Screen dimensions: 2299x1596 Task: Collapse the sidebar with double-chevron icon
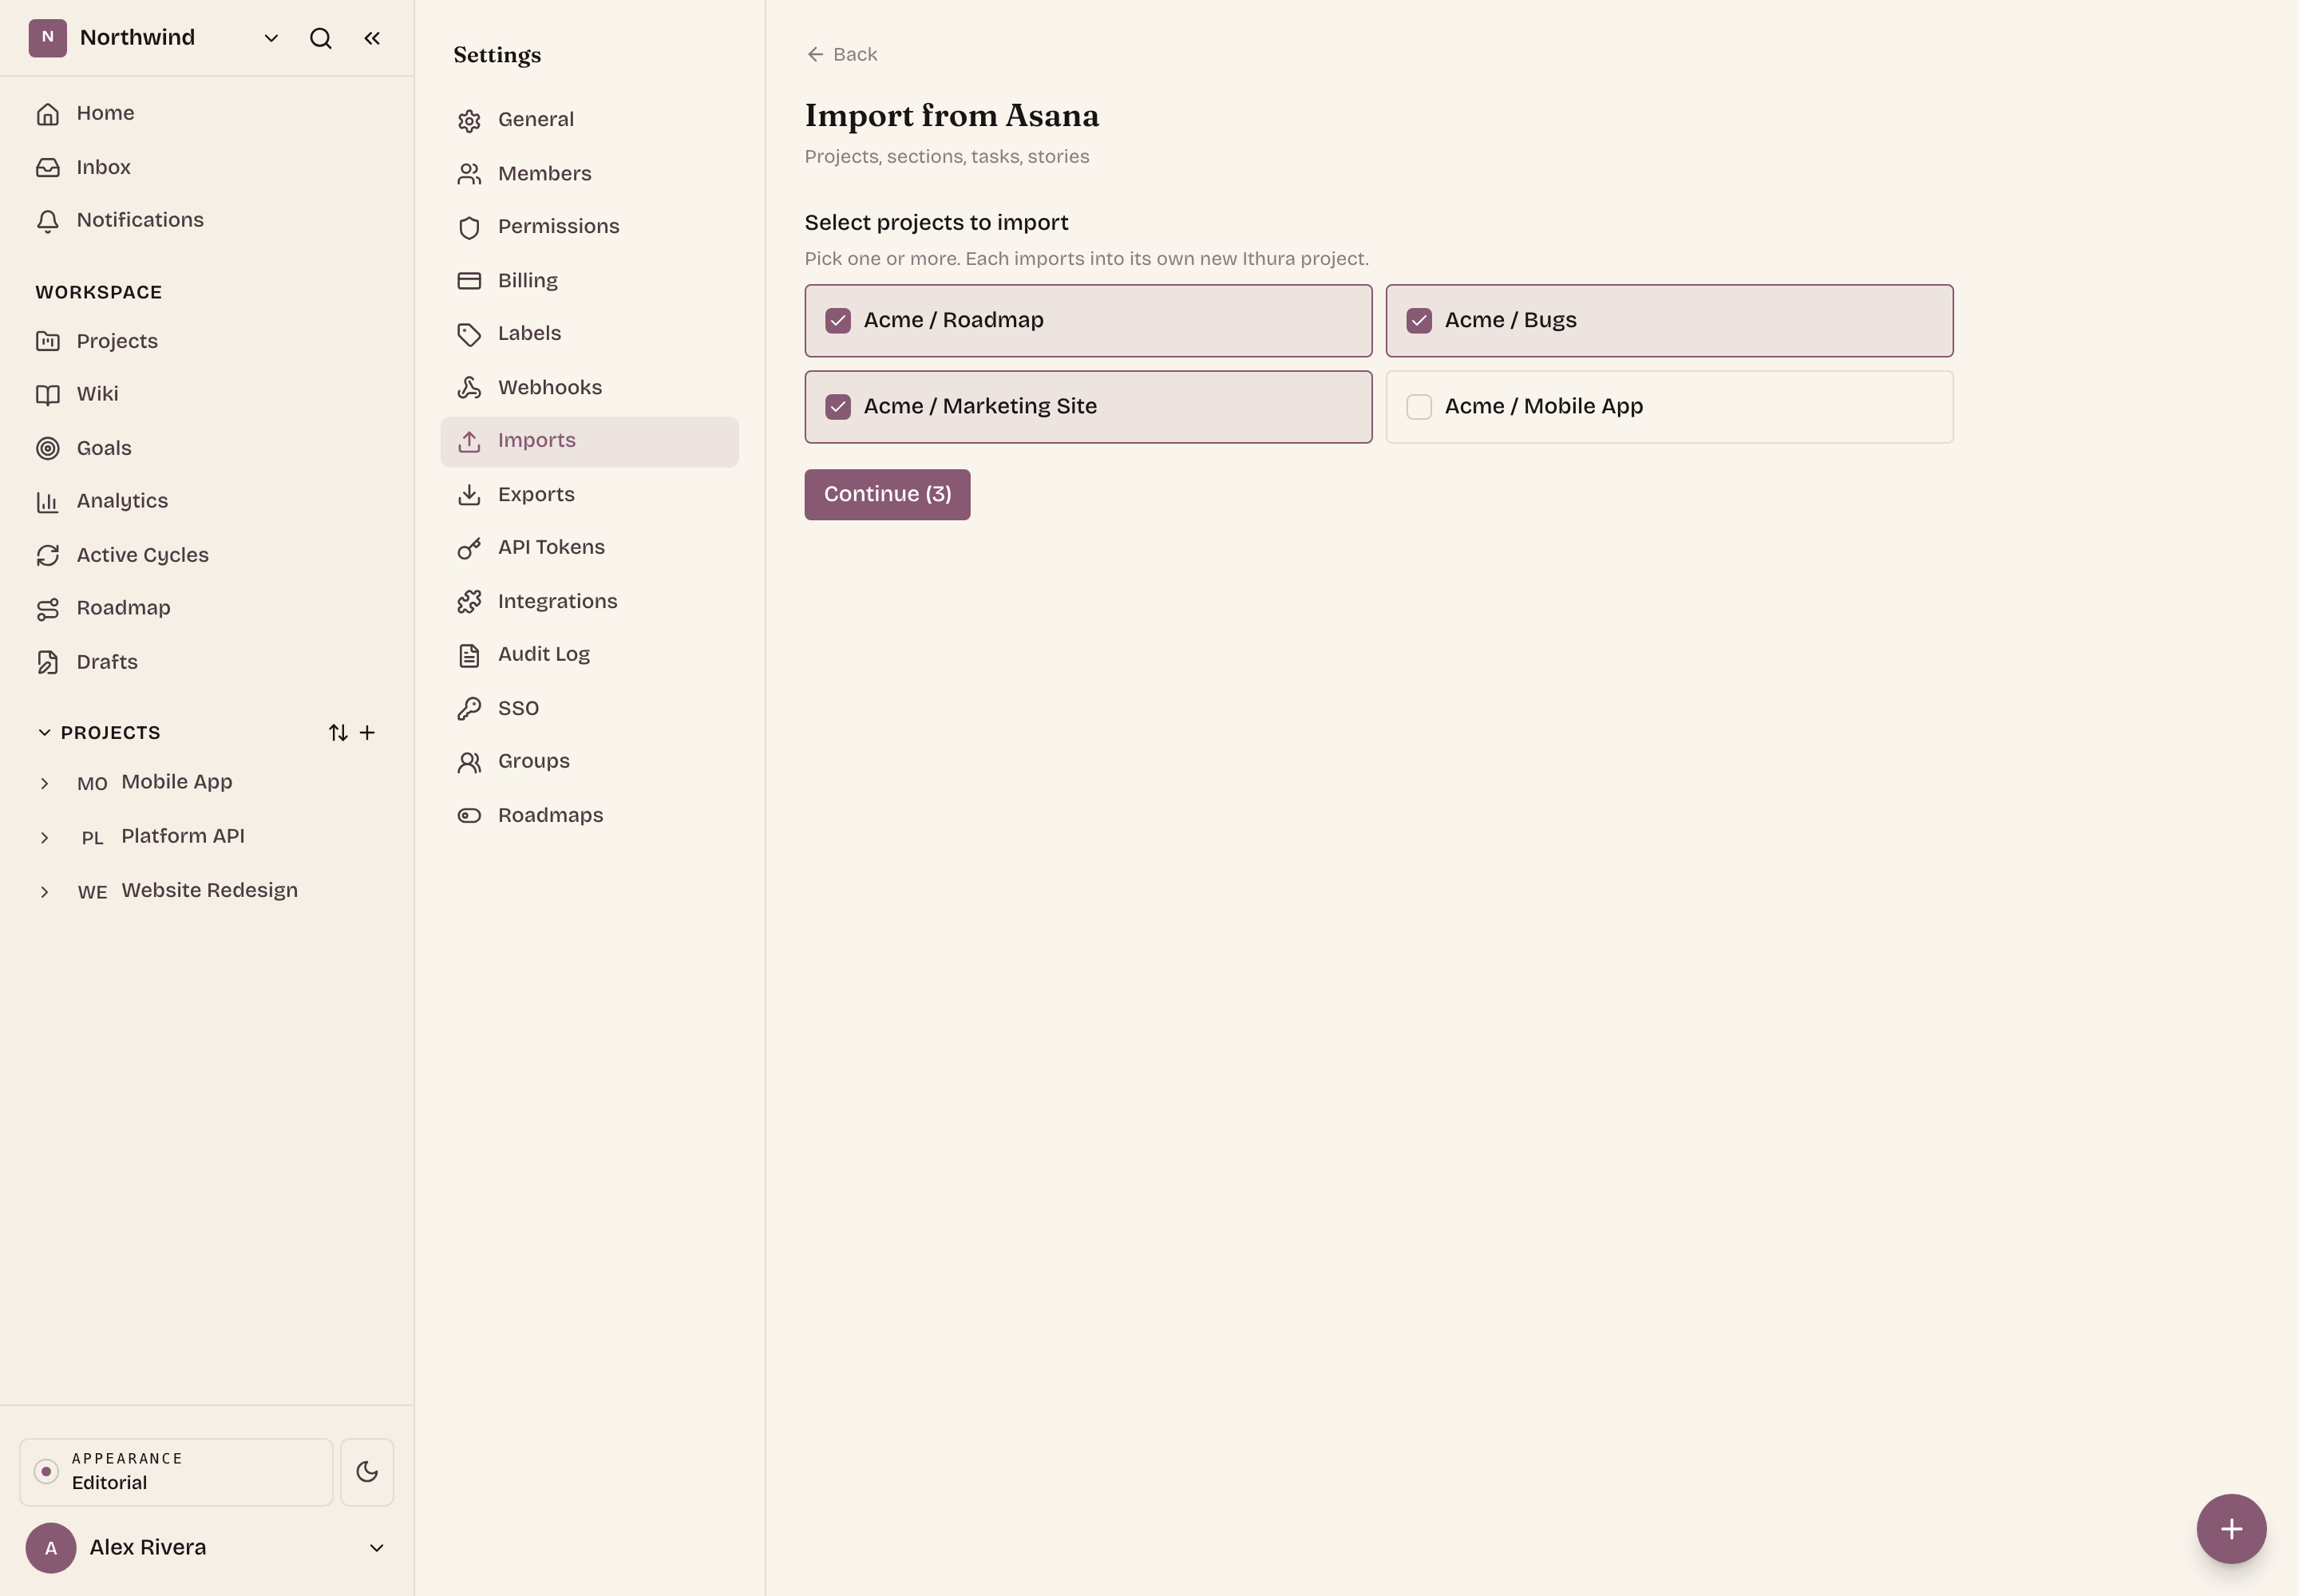(372, 38)
